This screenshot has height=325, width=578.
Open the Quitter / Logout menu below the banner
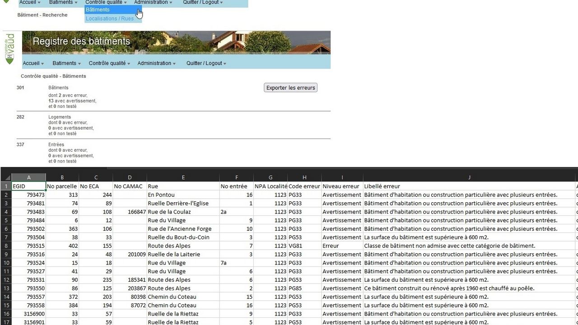pyautogui.click(x=206, y=63)
